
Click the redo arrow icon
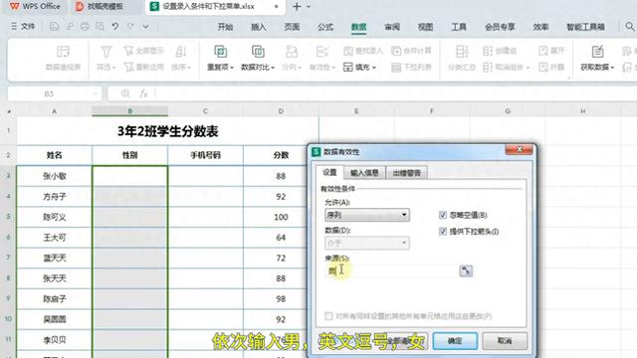point(130,27)
